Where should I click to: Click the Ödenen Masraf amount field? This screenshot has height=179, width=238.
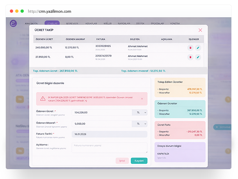(102, 124)
